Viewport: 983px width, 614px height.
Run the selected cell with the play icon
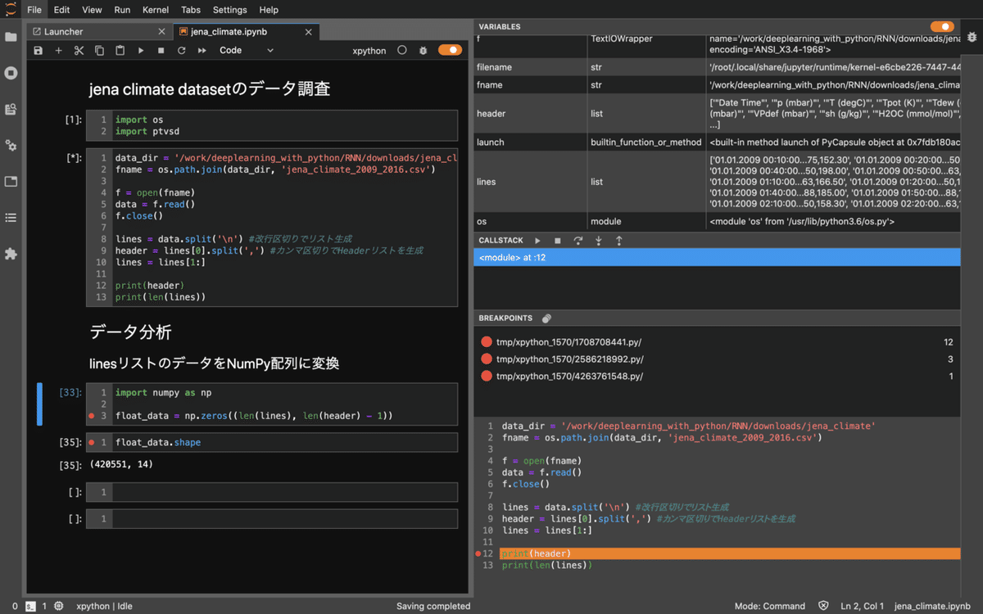[x=140, y=50]
